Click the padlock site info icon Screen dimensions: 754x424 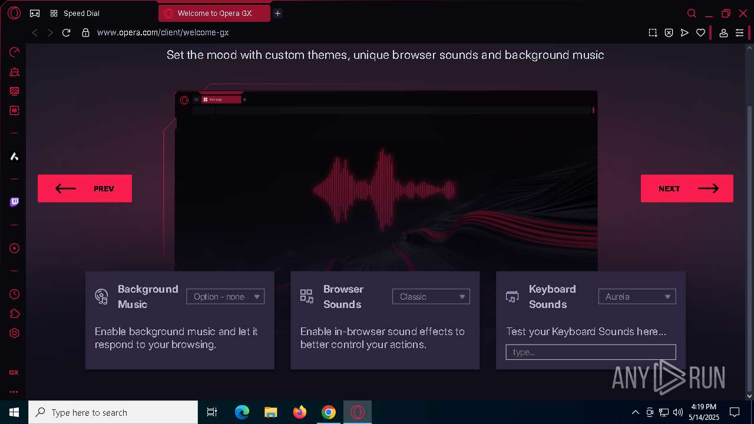click(x=85, y=33)
